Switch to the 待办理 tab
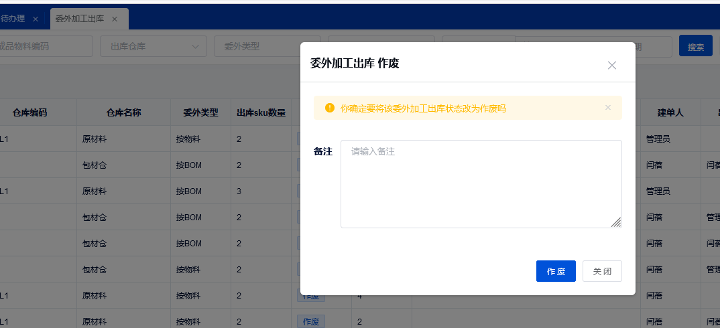This screenshot has height=328, width=720. click(x=13, y=19)
